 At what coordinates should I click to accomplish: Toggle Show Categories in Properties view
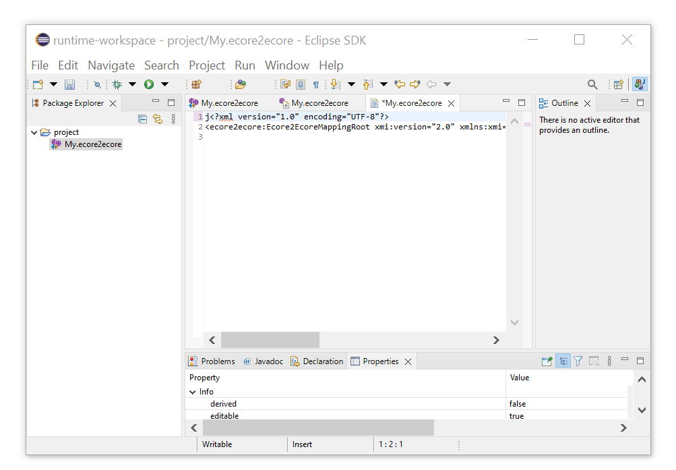click(x=563, y=361)
